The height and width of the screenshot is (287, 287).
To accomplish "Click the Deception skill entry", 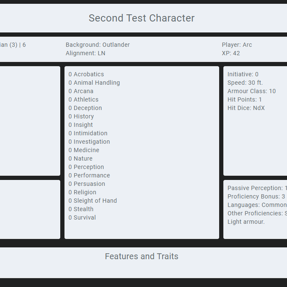I will click(85, 108).
